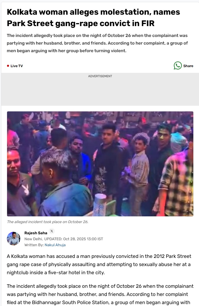Click the Share label beside WhatsApp
Screen dimensions: 199x306
pyautogui.click(x=188, y=66)
